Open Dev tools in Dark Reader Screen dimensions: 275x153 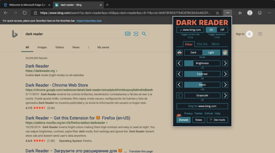click(217, 120)
